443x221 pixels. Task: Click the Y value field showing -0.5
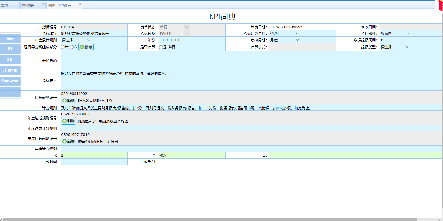click(x=192, y=155)
